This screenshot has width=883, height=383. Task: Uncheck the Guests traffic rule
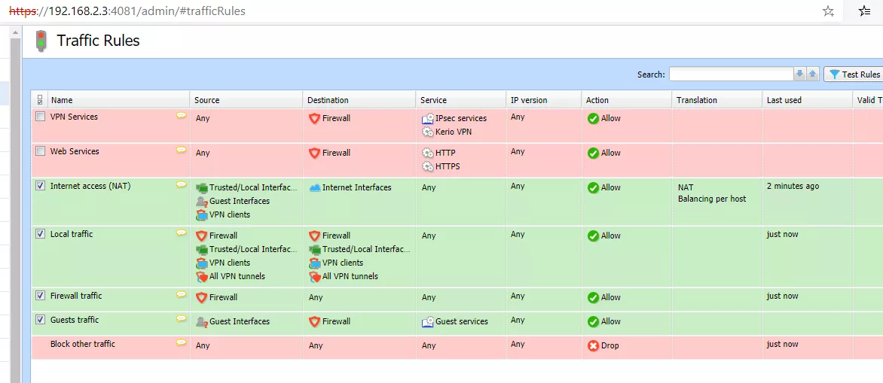[40, 320]
